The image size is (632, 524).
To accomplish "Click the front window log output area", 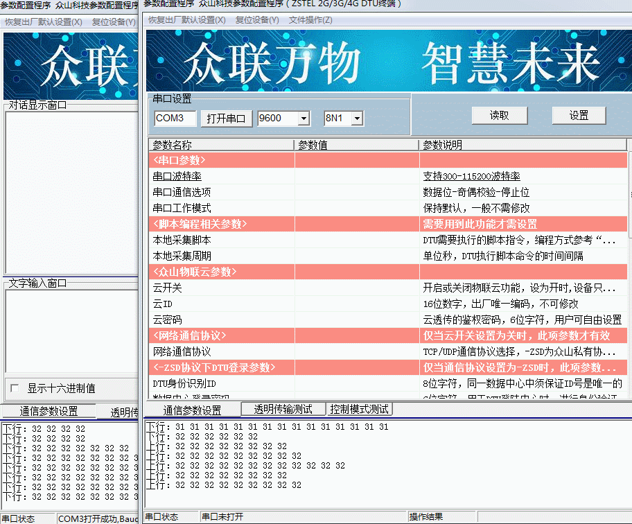I will coord(388,464).
